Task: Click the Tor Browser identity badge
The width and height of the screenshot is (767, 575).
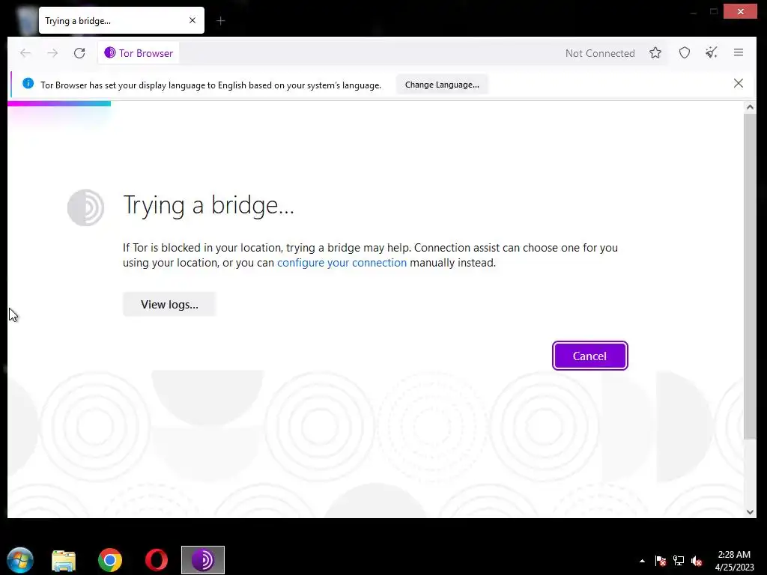Action: 139,53
